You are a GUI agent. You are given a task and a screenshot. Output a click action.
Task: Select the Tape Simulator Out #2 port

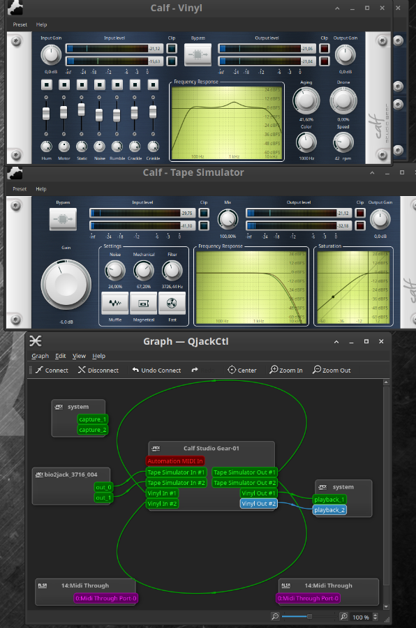(x=244, y=483)
